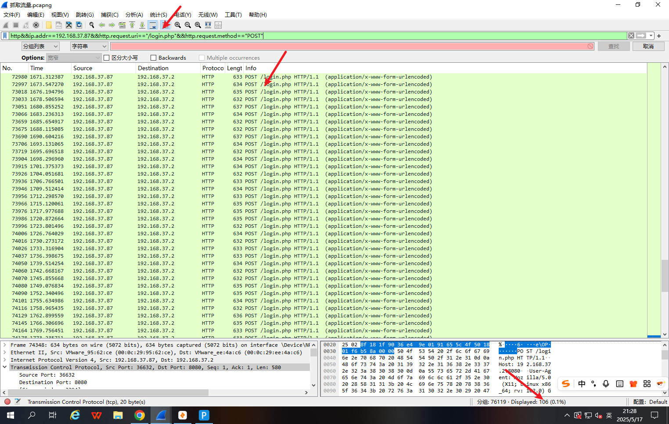Select packet number 73018 row
This screenshot has height=424, width=669.
point(324,92)
